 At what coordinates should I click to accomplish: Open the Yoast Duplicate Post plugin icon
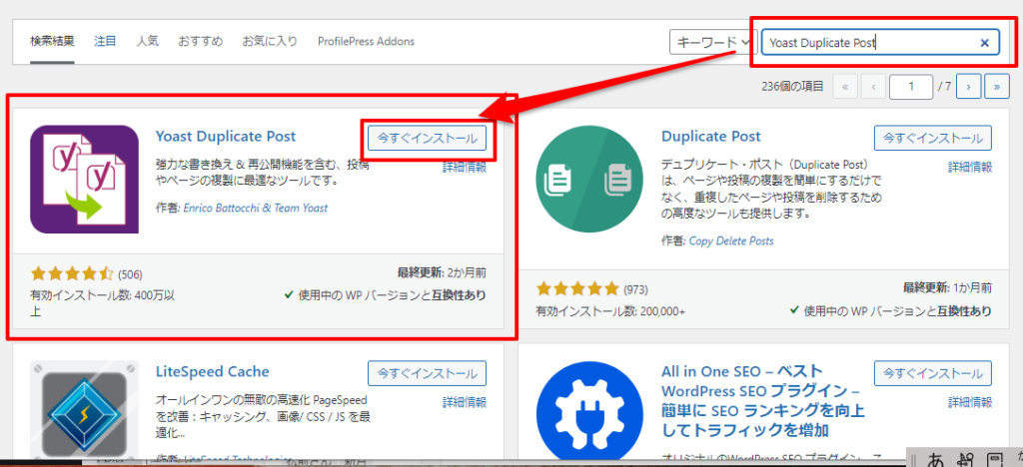pyautogui.click(x=84, y=179)
